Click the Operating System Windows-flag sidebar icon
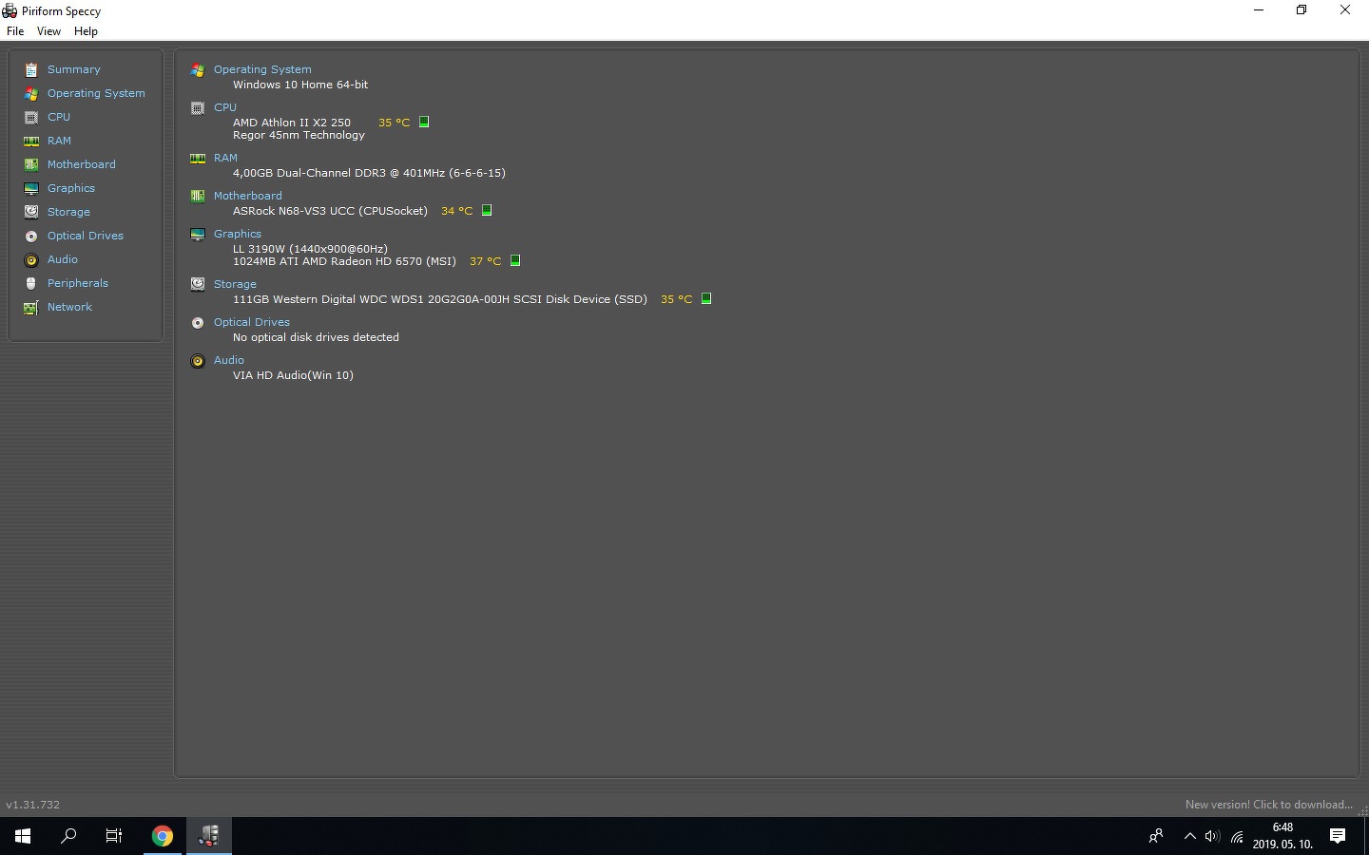Viewport: 1369px width, 855px height. 31,93
